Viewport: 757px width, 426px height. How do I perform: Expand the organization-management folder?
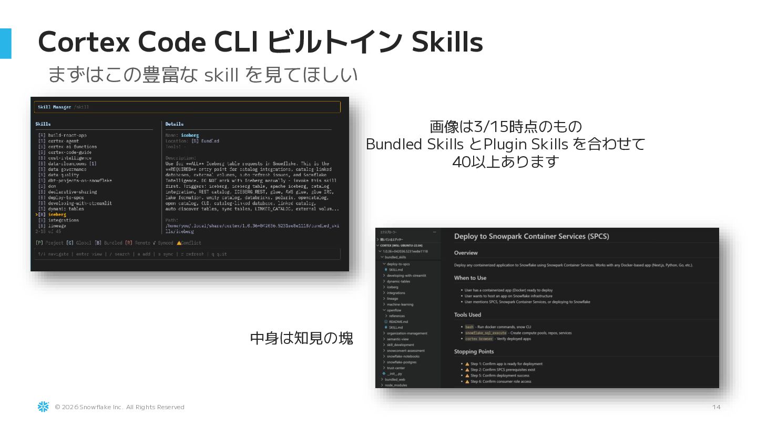pos(384,333)
